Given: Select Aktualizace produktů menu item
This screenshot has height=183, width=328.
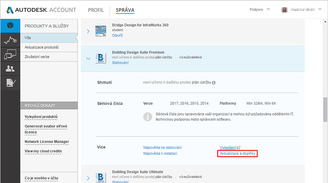Looking at the screenshot, I should tap(49, 47).
